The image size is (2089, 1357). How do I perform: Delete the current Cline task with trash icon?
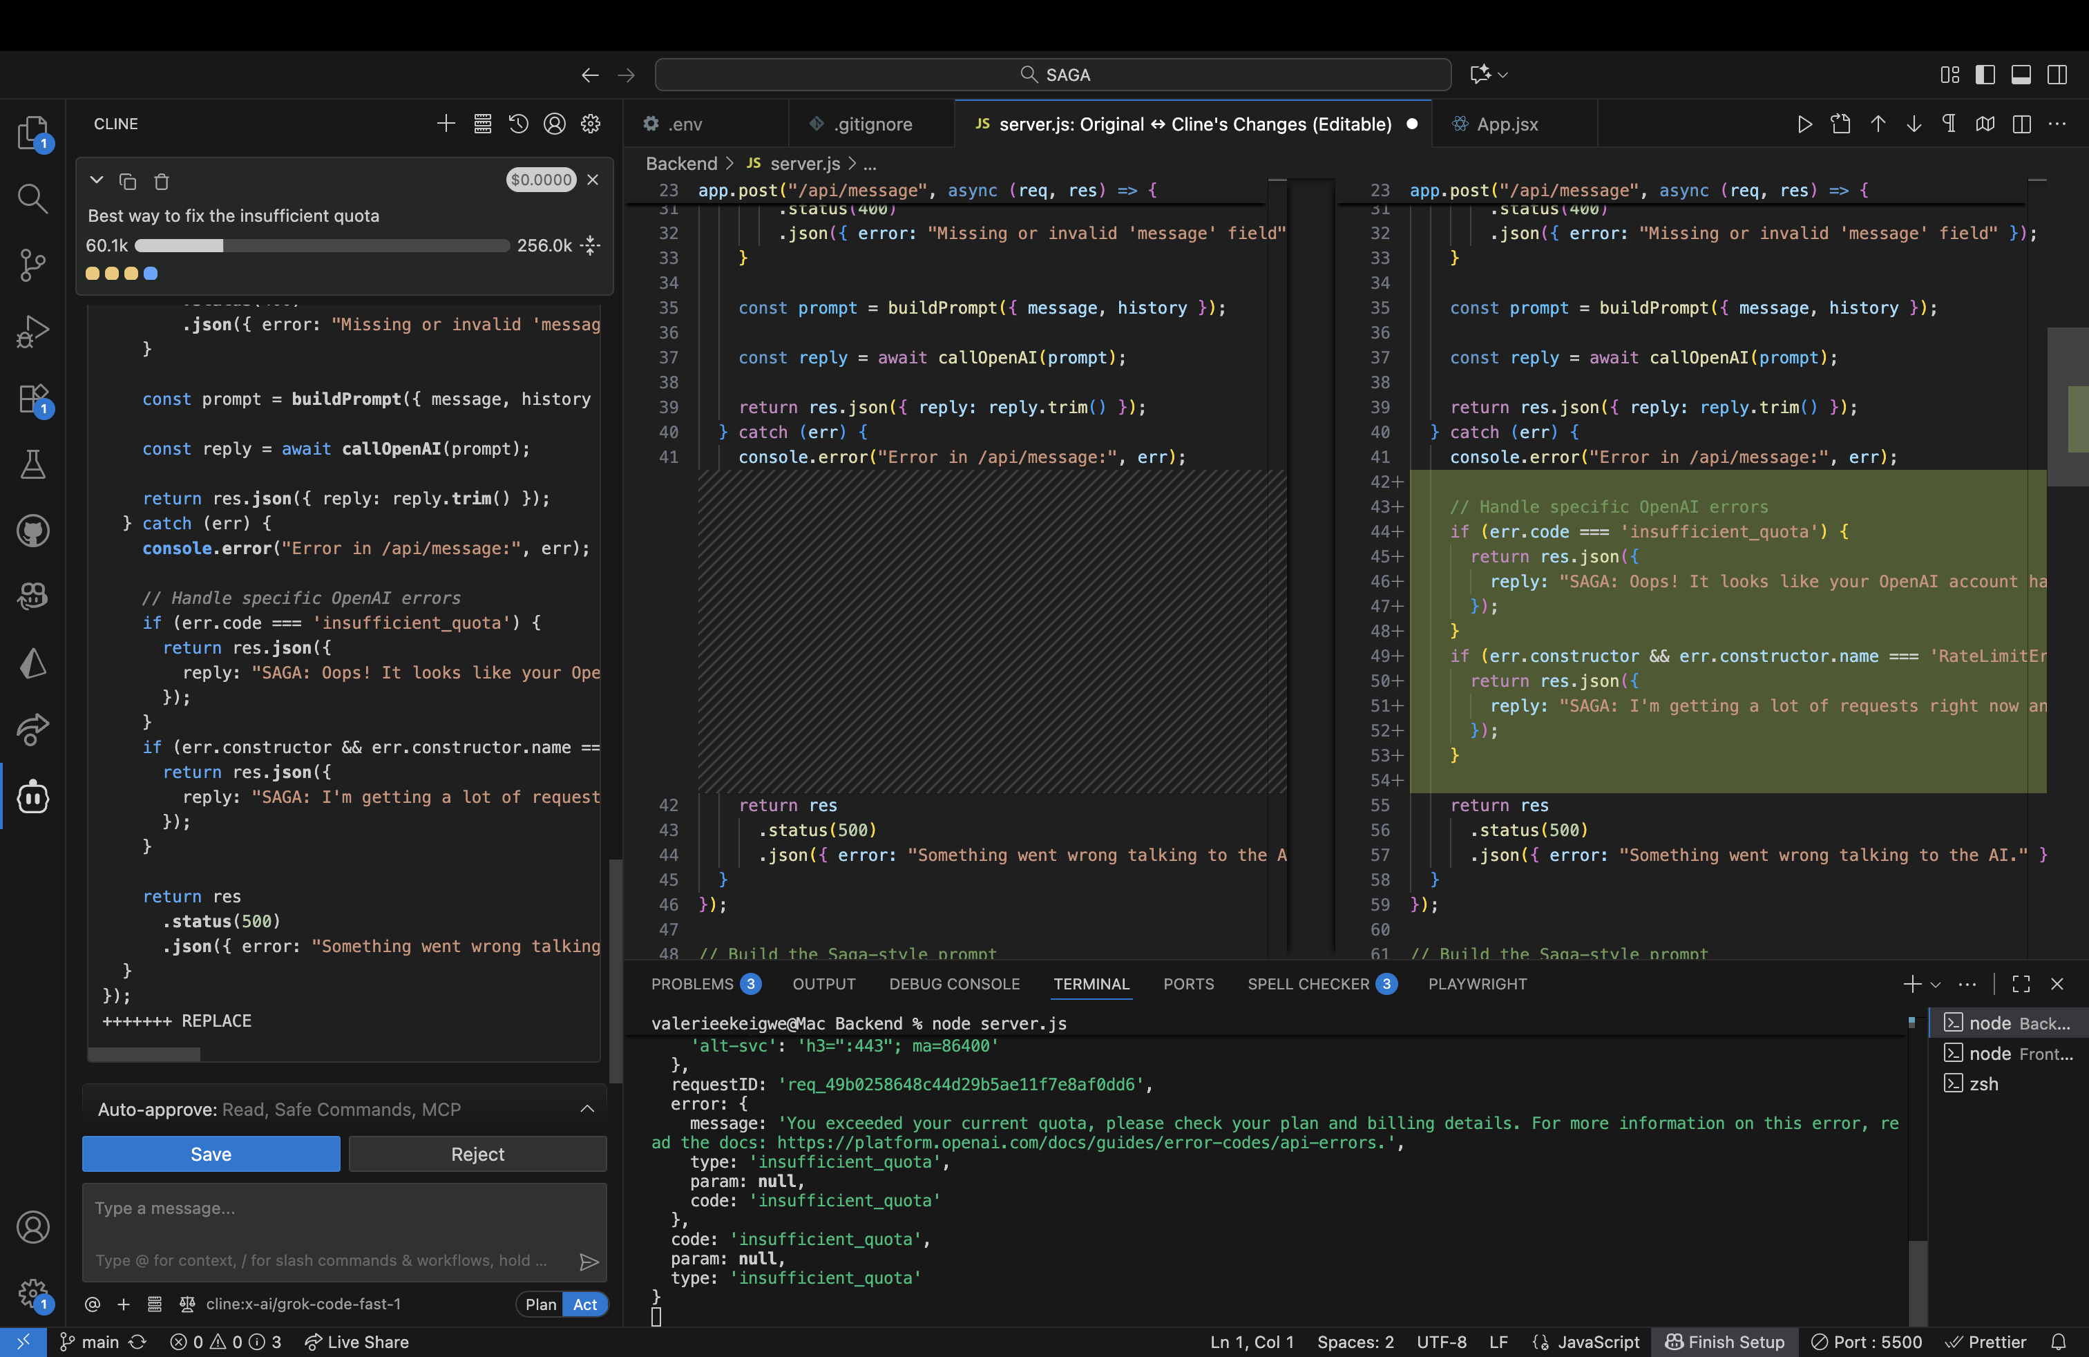(x=162, y=182)
